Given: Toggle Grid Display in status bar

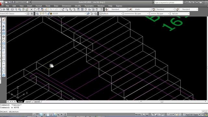Looking at the screenshot, I should tap(37, 114).
